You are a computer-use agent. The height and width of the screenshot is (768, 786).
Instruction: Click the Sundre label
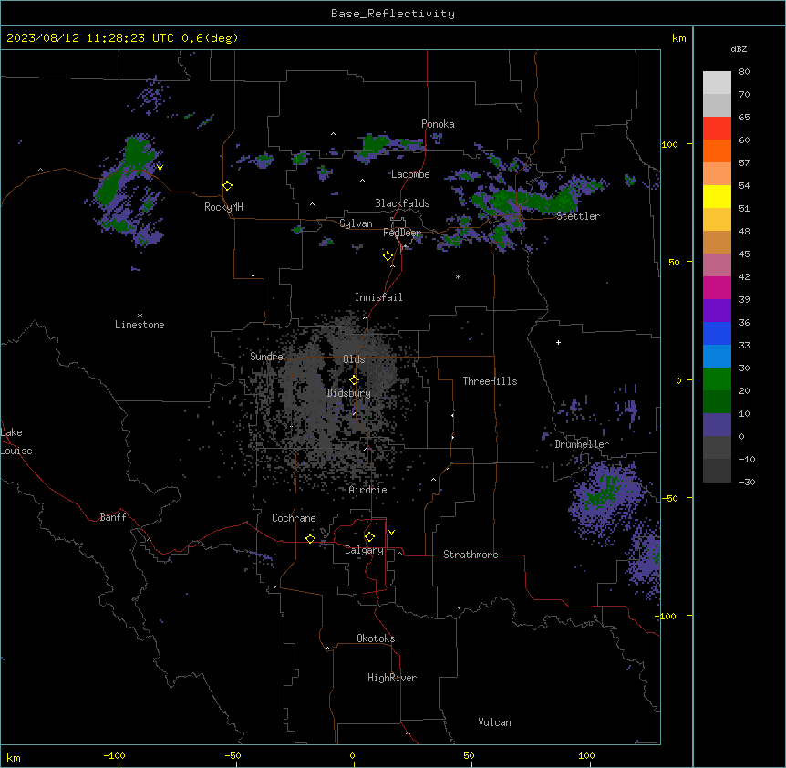click(x=266, y=357)
